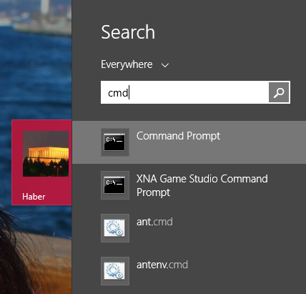
Task: Open the ant.cmd result name
Action: [x=154, y=222]
